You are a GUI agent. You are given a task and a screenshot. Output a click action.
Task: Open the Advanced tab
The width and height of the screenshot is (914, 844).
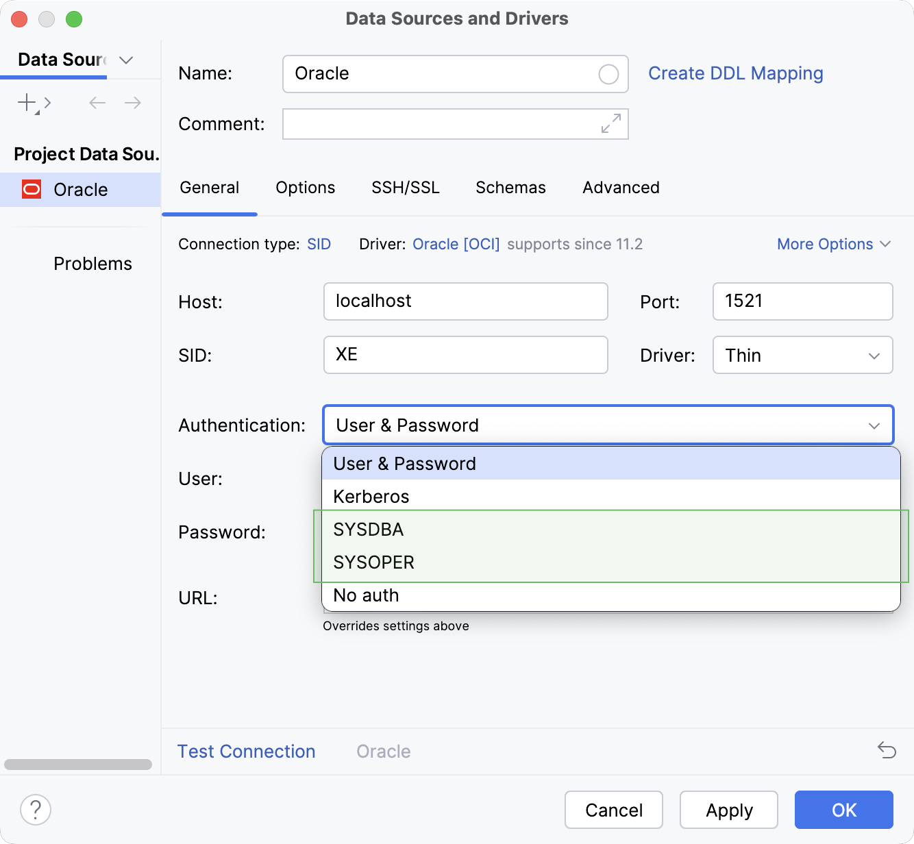(x=621, y=188)
